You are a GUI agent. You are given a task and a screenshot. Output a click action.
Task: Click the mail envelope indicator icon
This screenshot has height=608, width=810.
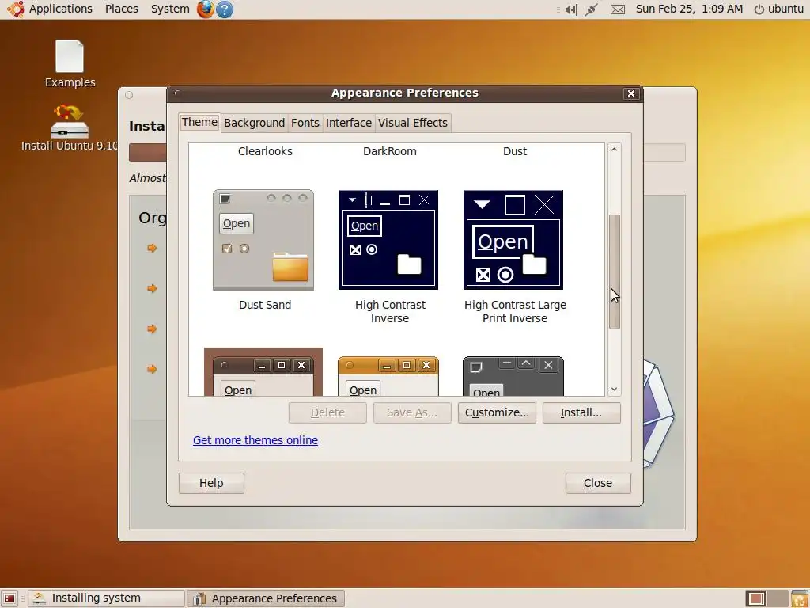(618, 9)
